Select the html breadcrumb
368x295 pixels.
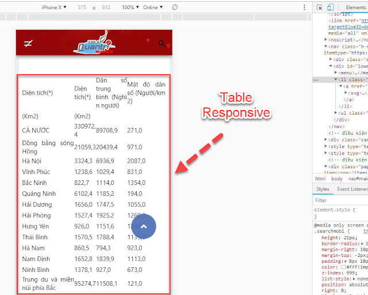tap(320, 179)
